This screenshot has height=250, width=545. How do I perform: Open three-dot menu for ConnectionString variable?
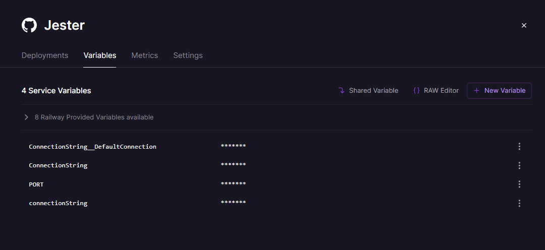click(519, 165)
